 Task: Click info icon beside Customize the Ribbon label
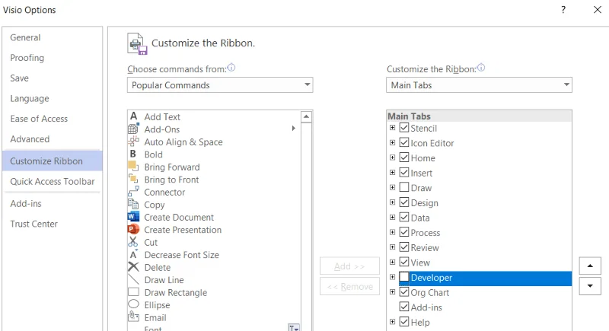coord(481,68)
